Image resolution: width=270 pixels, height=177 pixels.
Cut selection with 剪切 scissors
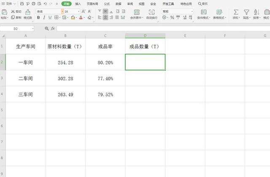click(x=16, y=11)
